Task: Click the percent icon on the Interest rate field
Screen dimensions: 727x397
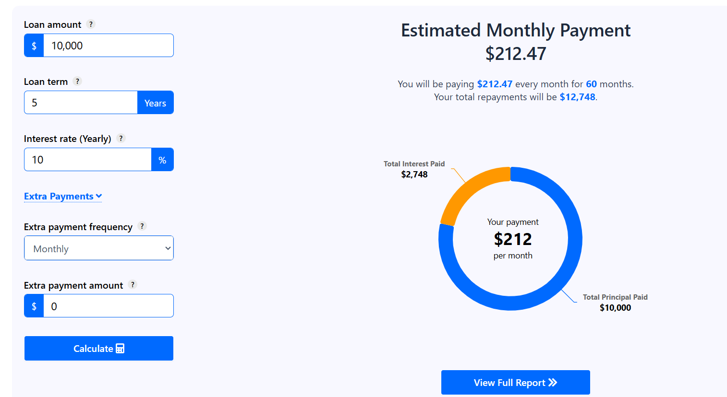Action: point(163,159)
